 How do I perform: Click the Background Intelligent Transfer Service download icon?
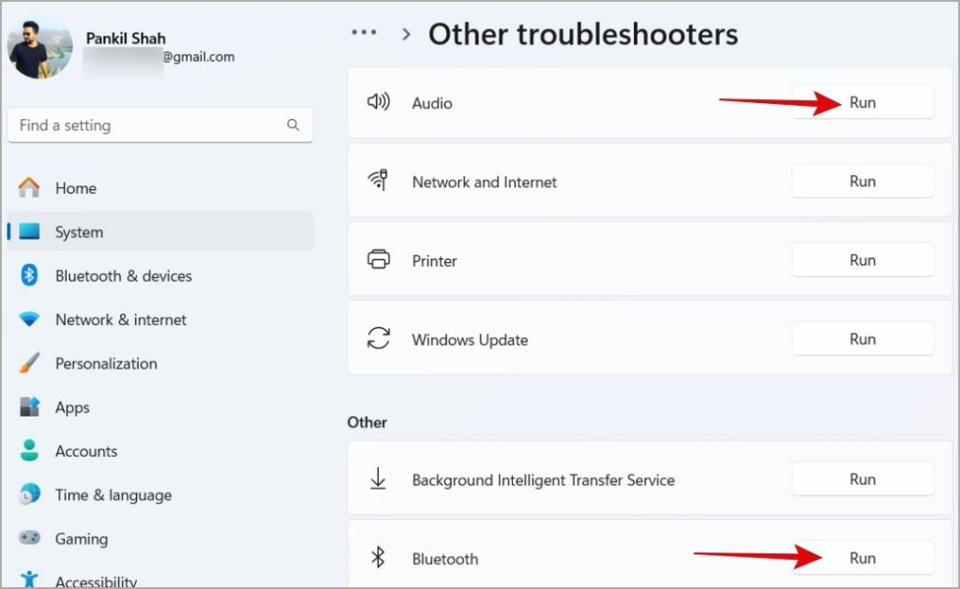point(378,479)
